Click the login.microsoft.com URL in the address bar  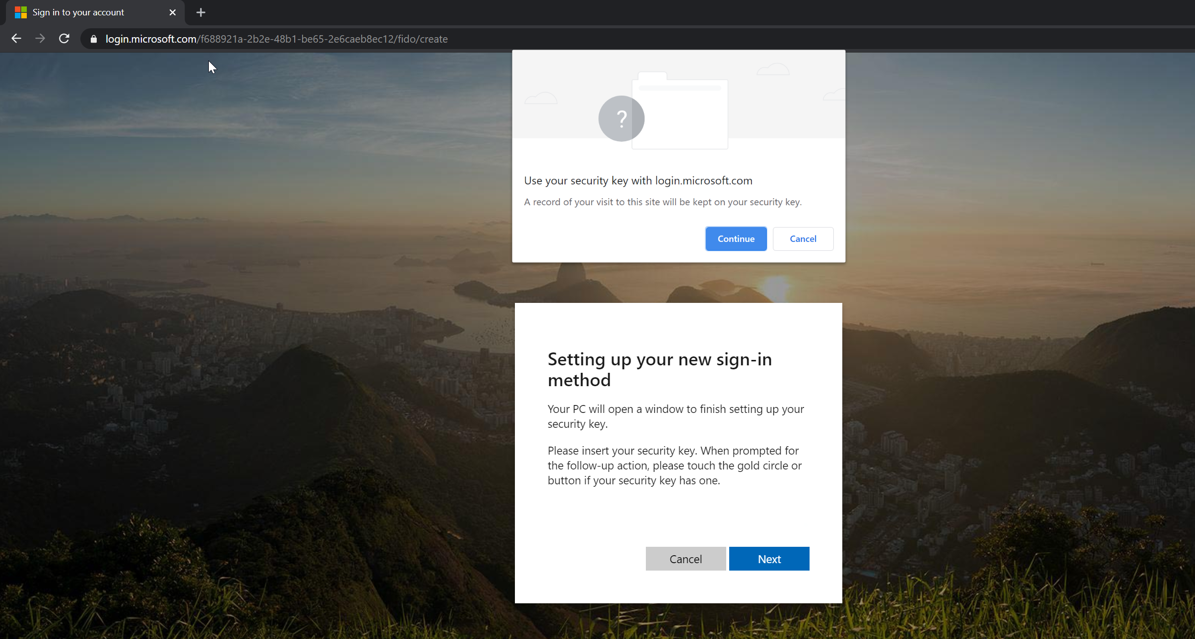pos(276,39)
